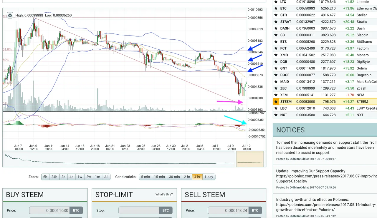This screenshot has height=218, width=377.
Task: Toggle favorite star for FCT row
Action: click(276, 48)
